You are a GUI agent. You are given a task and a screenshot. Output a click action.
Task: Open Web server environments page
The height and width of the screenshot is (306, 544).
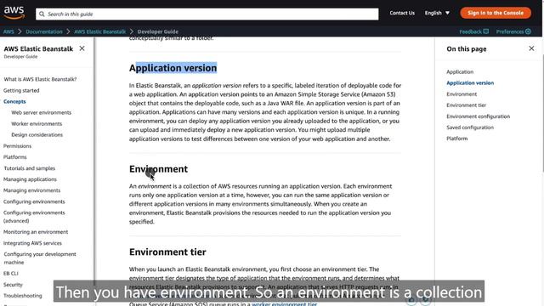[x=42, y=112]
